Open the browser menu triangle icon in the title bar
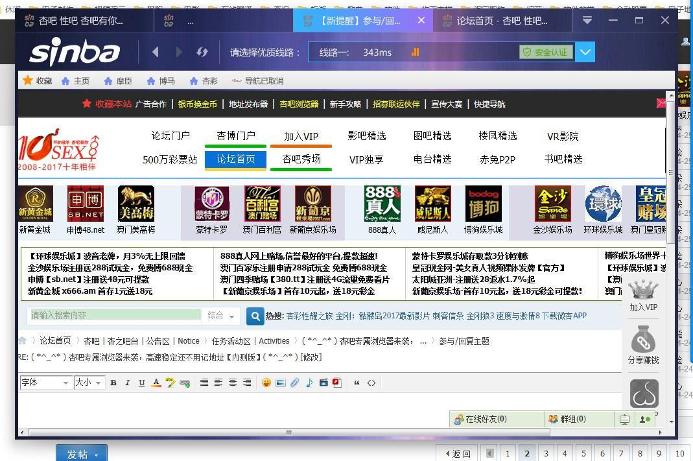The image size is (693, 461). pyautogui.click(x=587, y=20)
